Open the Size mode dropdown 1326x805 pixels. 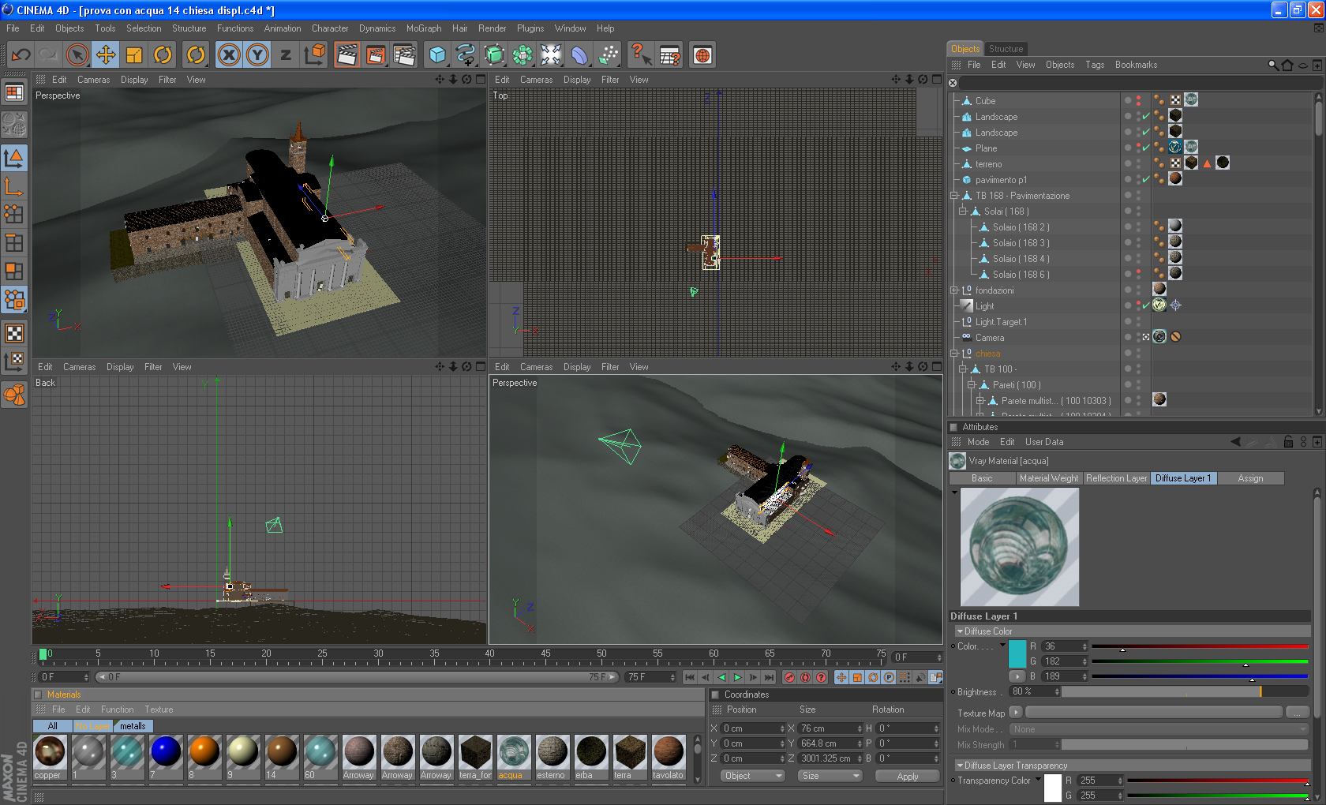tap(830, 776)
